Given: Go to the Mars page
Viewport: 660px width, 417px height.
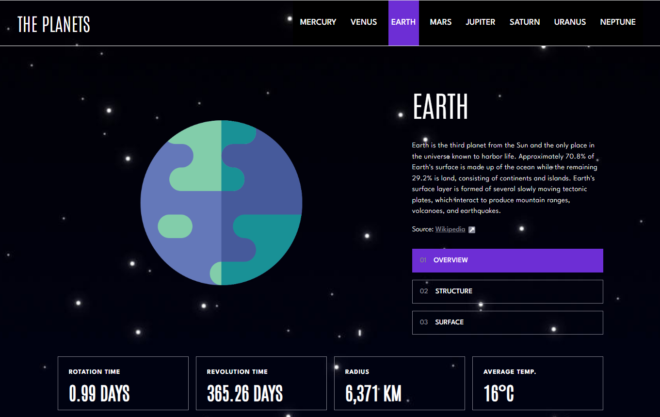Looking at the screenshot, I should [x=440, y=22].
